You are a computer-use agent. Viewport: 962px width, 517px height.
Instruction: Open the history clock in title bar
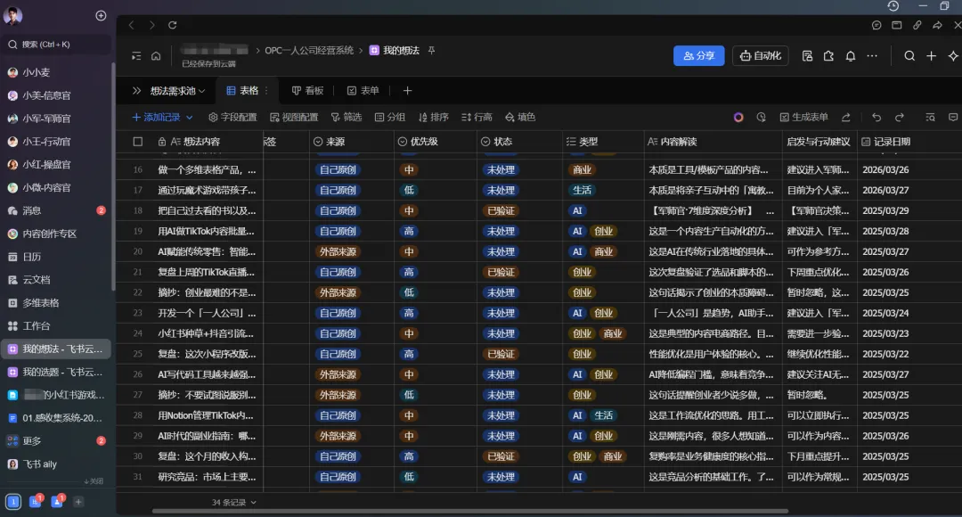pos(893,5)
